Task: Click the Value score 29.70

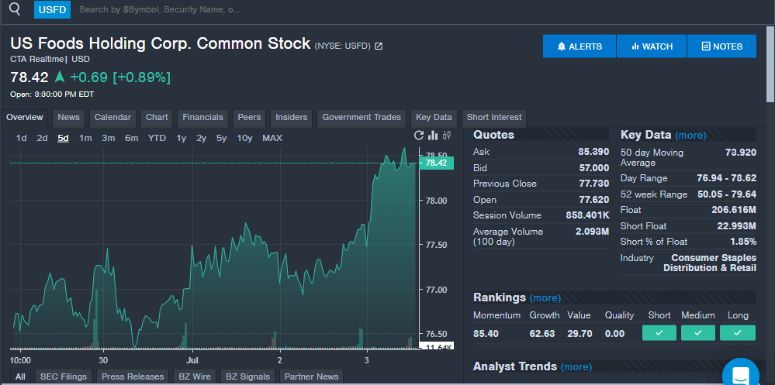Action: [x=580, y=334]
